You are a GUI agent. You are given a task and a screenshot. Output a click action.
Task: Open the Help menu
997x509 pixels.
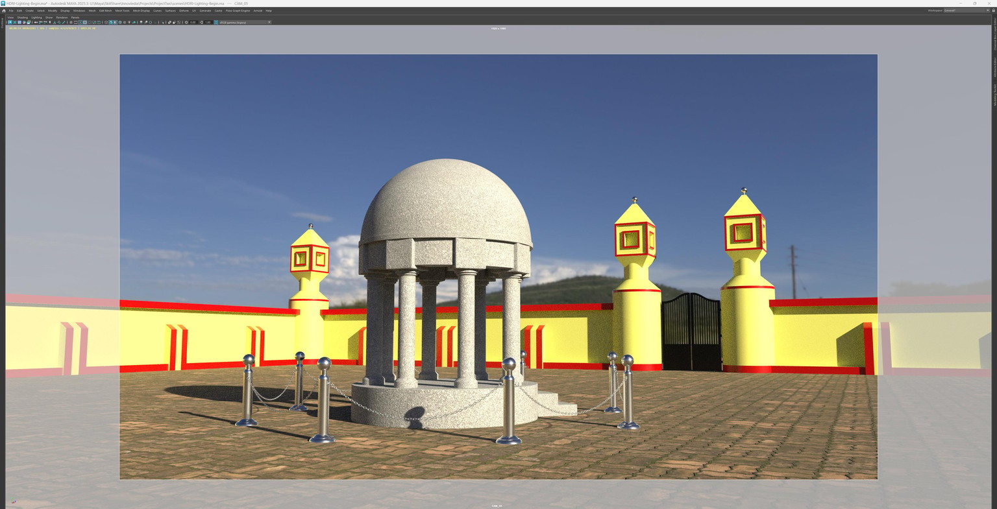[x=269, y=10]
